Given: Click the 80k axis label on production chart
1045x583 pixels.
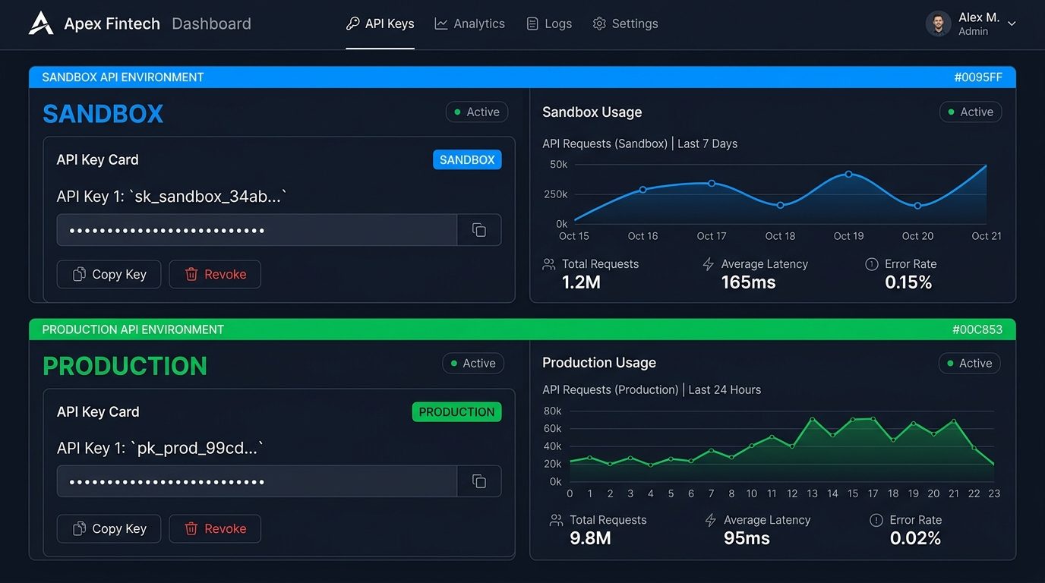Looking at the screenshot, I should [553, 411].
